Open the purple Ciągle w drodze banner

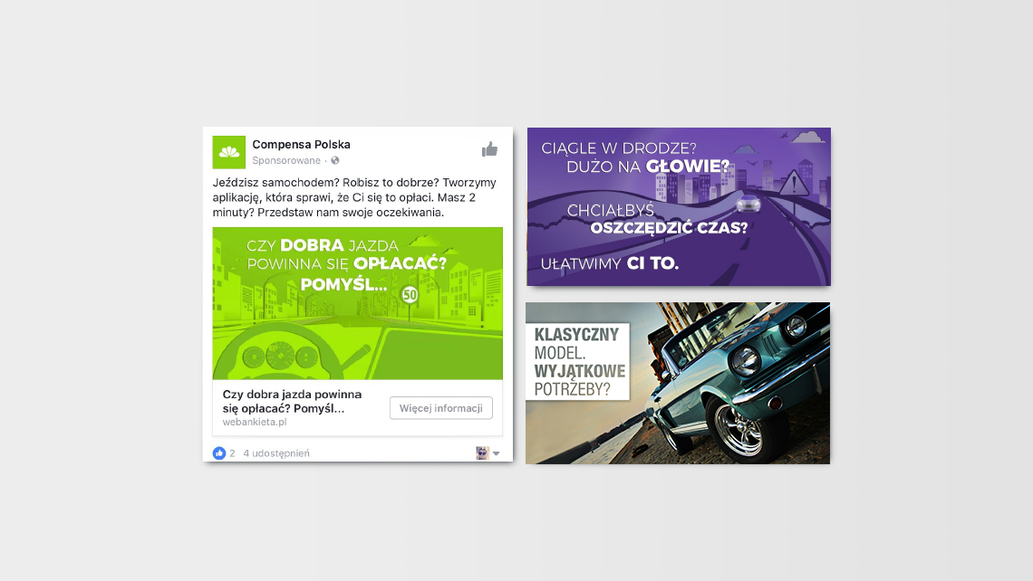pyautogui.click(x=679, y=206)
